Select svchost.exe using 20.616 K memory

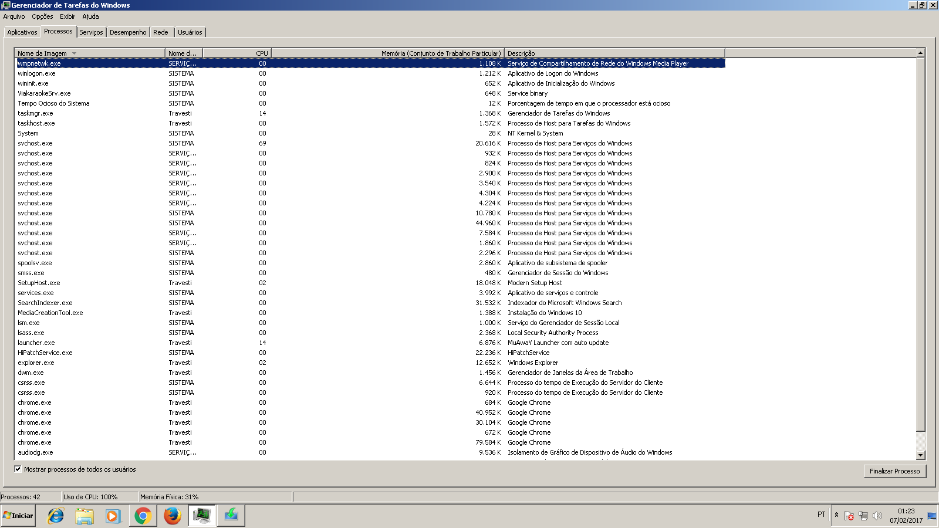(370, 143)
